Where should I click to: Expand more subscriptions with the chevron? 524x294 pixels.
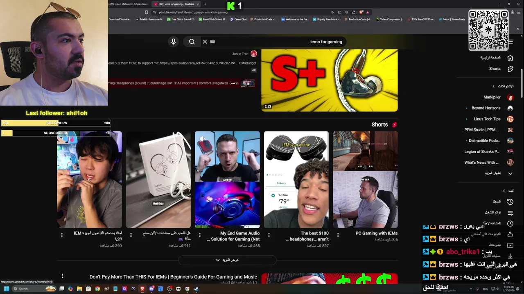click(x=510, y=173)
